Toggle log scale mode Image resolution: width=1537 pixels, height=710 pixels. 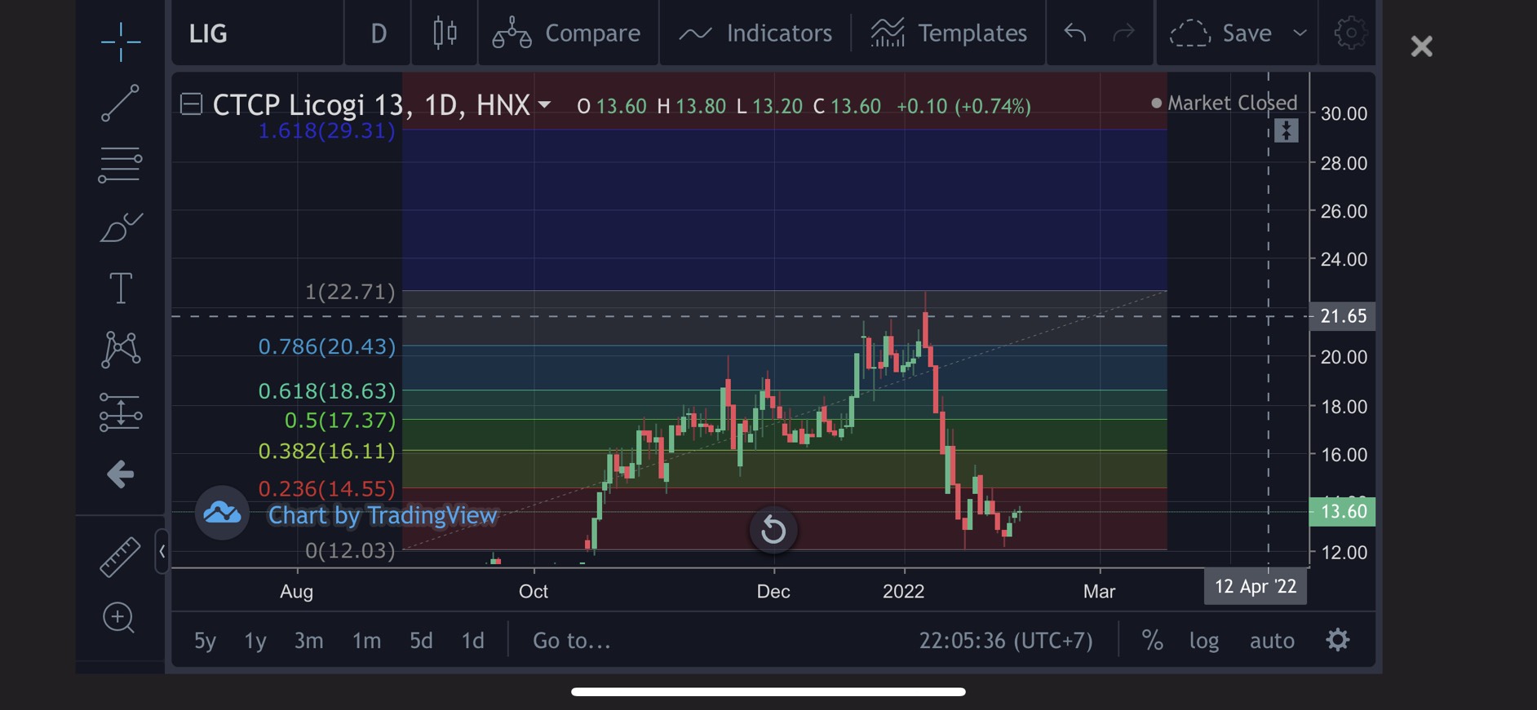[1204, 640]
